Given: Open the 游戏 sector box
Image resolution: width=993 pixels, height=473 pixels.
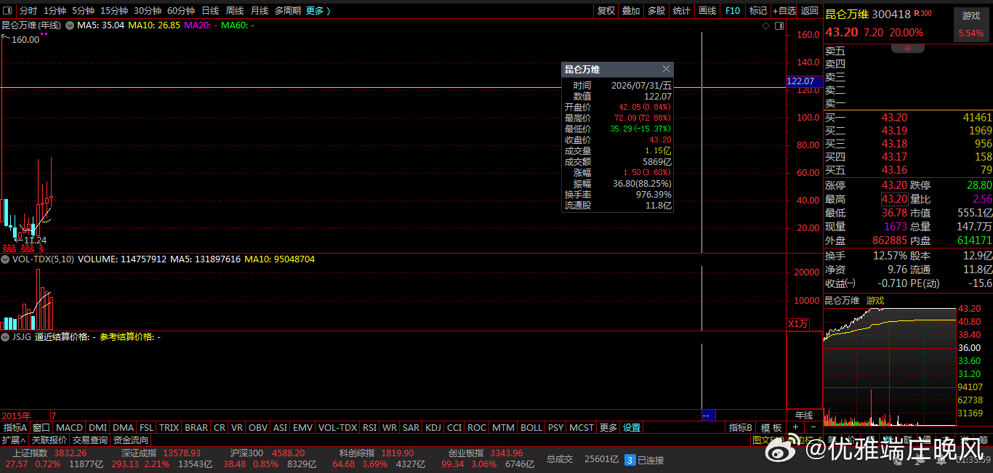Looking at the screenshot, I should [x=971, y=23].
